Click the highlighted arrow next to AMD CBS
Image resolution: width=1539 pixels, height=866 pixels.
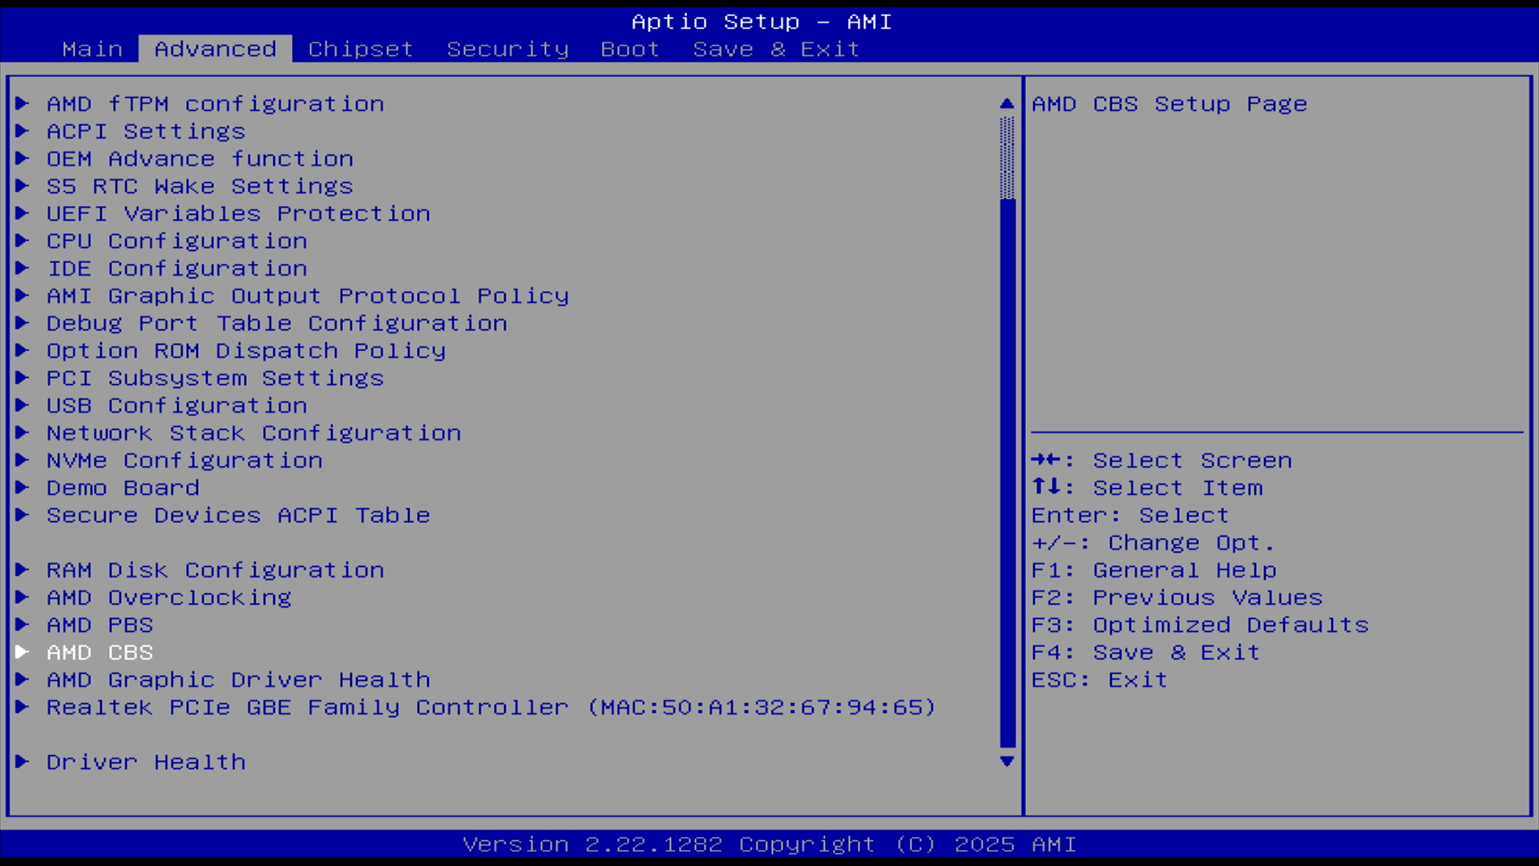[22, 652]
